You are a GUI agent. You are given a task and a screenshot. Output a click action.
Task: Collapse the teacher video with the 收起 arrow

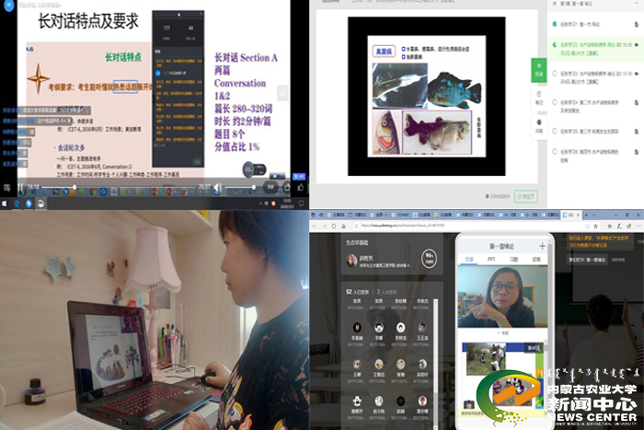pyautogui.click(x=502, y=333)
